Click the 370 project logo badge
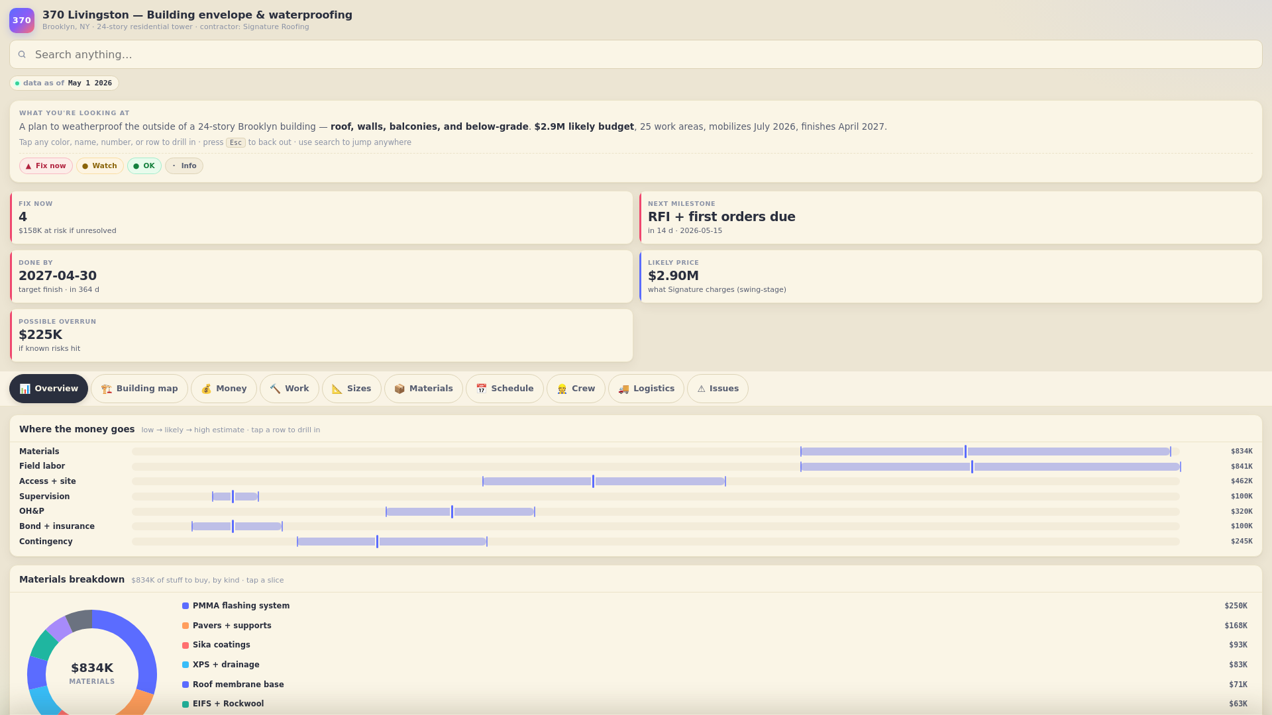The image size is (1272, 715). click(x=22, y=21)
